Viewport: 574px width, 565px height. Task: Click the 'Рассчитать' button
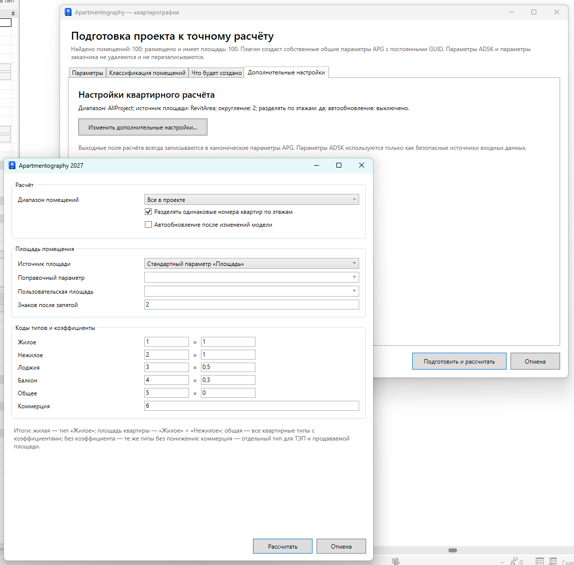click(x=283, y=546)
